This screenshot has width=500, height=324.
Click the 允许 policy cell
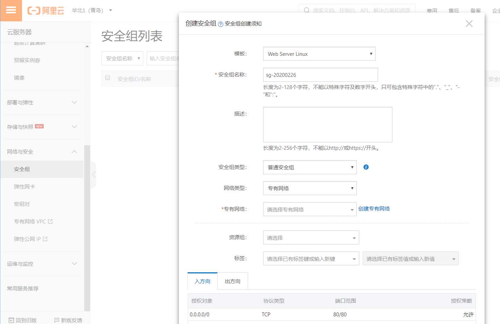click(468, 315)
